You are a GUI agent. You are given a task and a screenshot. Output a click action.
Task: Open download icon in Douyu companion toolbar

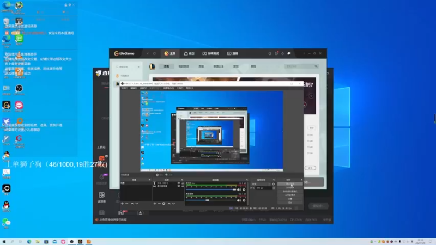140,213
